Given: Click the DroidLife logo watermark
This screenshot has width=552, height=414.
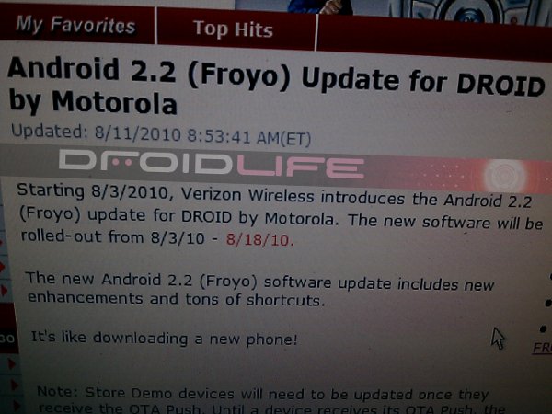Looking at the screenshot, I should 212,164.
